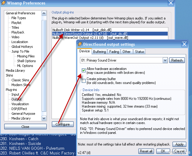Open File Types preferences
This screenshot has height=156, width=192.
tap(19, 18)
